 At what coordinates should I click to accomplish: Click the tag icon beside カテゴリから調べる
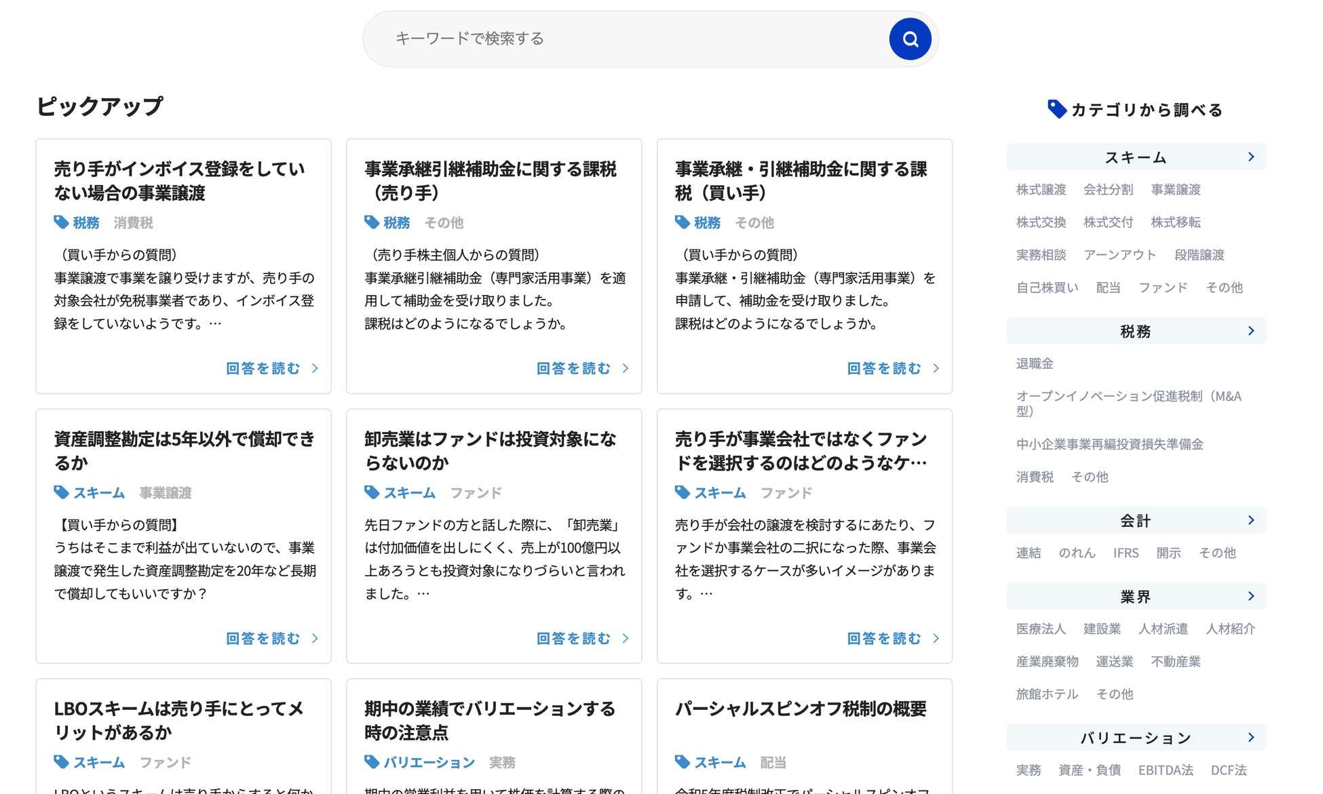pos(1056,108)
